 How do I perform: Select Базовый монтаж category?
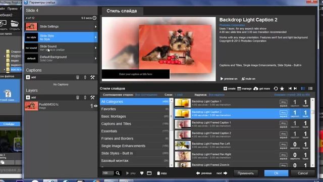(135, 161)
